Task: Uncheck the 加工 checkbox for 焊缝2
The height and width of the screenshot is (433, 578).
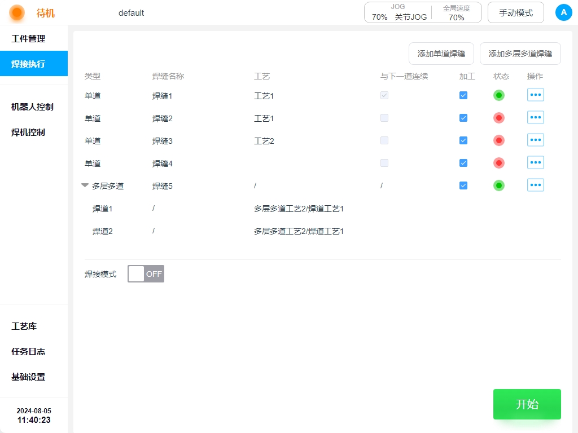Action: (x=463, y=118)
